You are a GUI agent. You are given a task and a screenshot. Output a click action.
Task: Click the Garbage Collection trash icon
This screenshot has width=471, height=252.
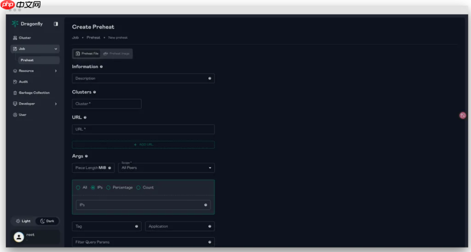15,93
